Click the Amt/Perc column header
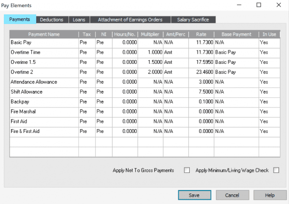This screenshot has width=289, height=204. [x=176, y=35]
